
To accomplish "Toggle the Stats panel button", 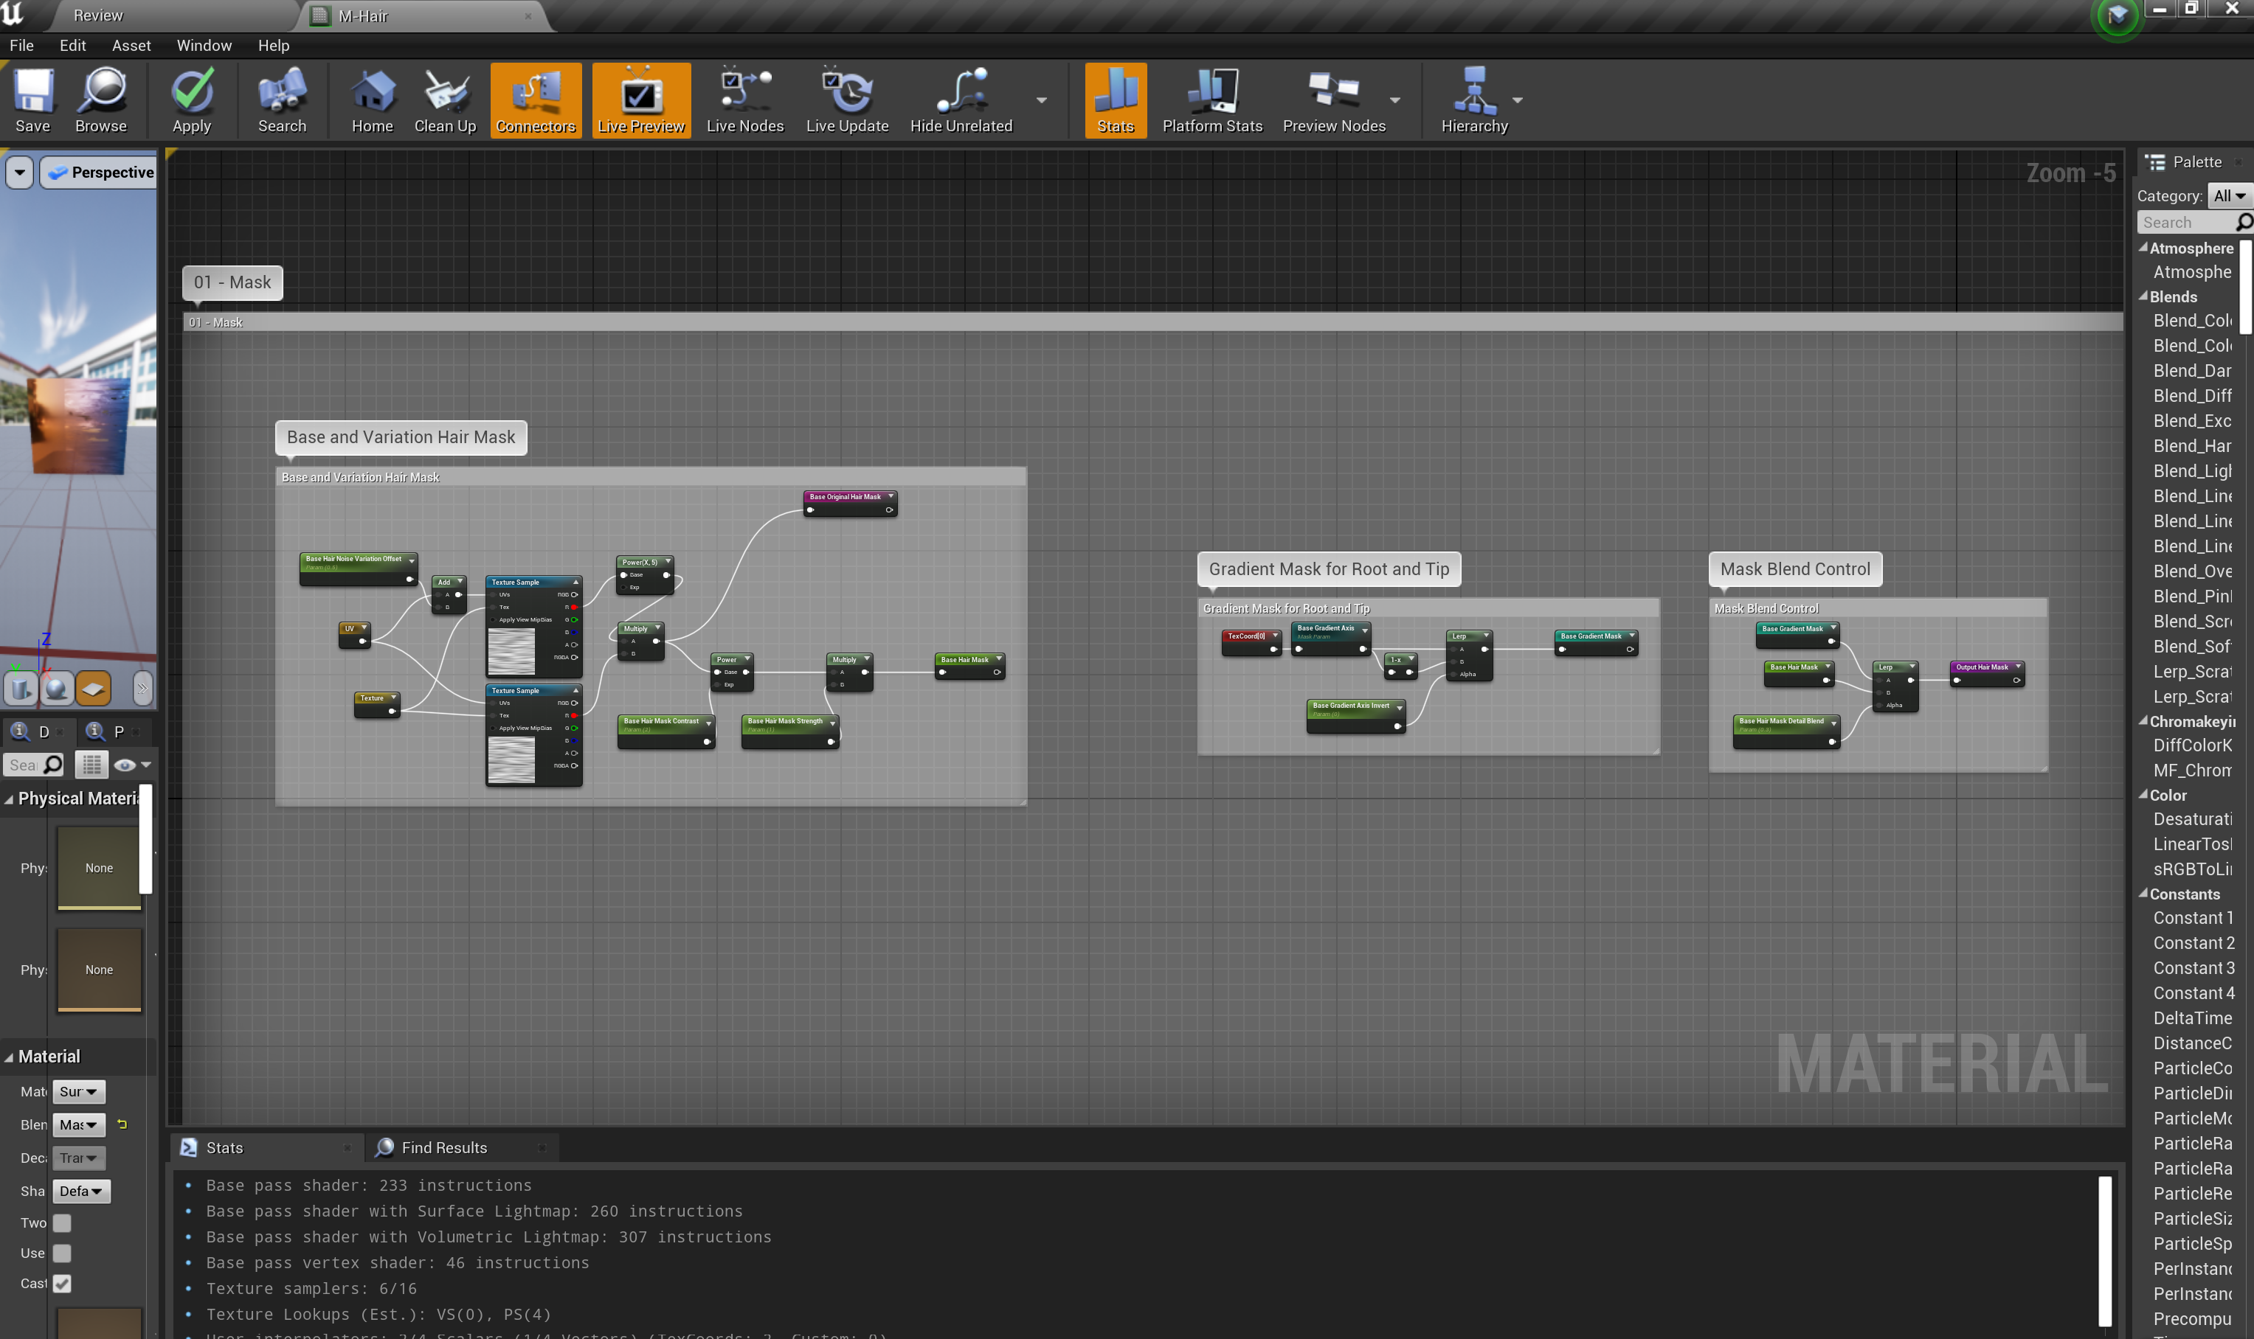I will tap(1116, 100).
